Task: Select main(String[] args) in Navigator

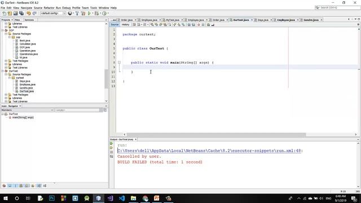Action: click(23, 117)
